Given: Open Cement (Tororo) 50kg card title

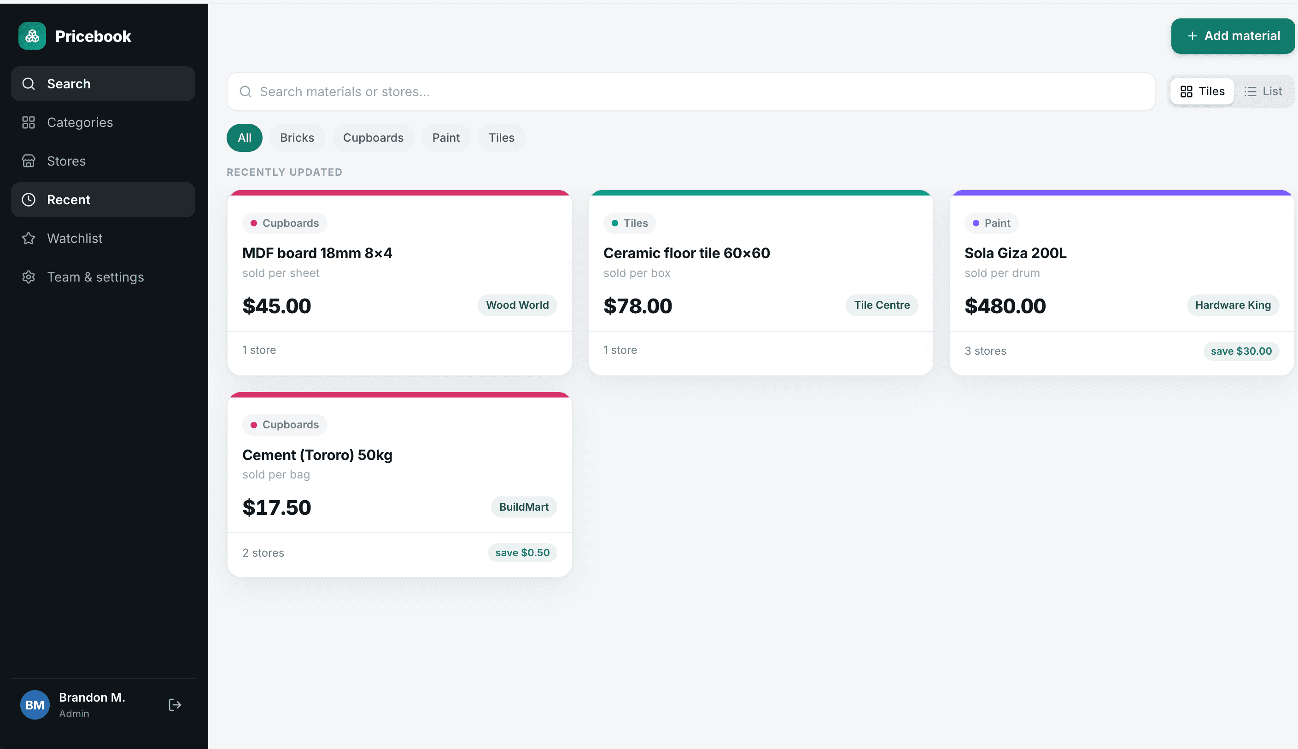Looking at the screenshot, I should [317, 455].
